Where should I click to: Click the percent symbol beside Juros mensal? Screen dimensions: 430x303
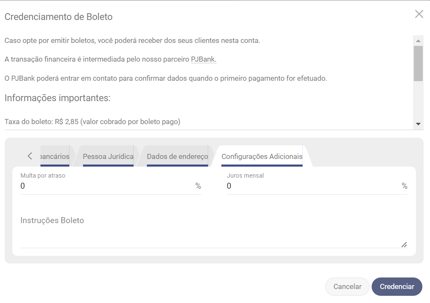(x=404, y=186)
